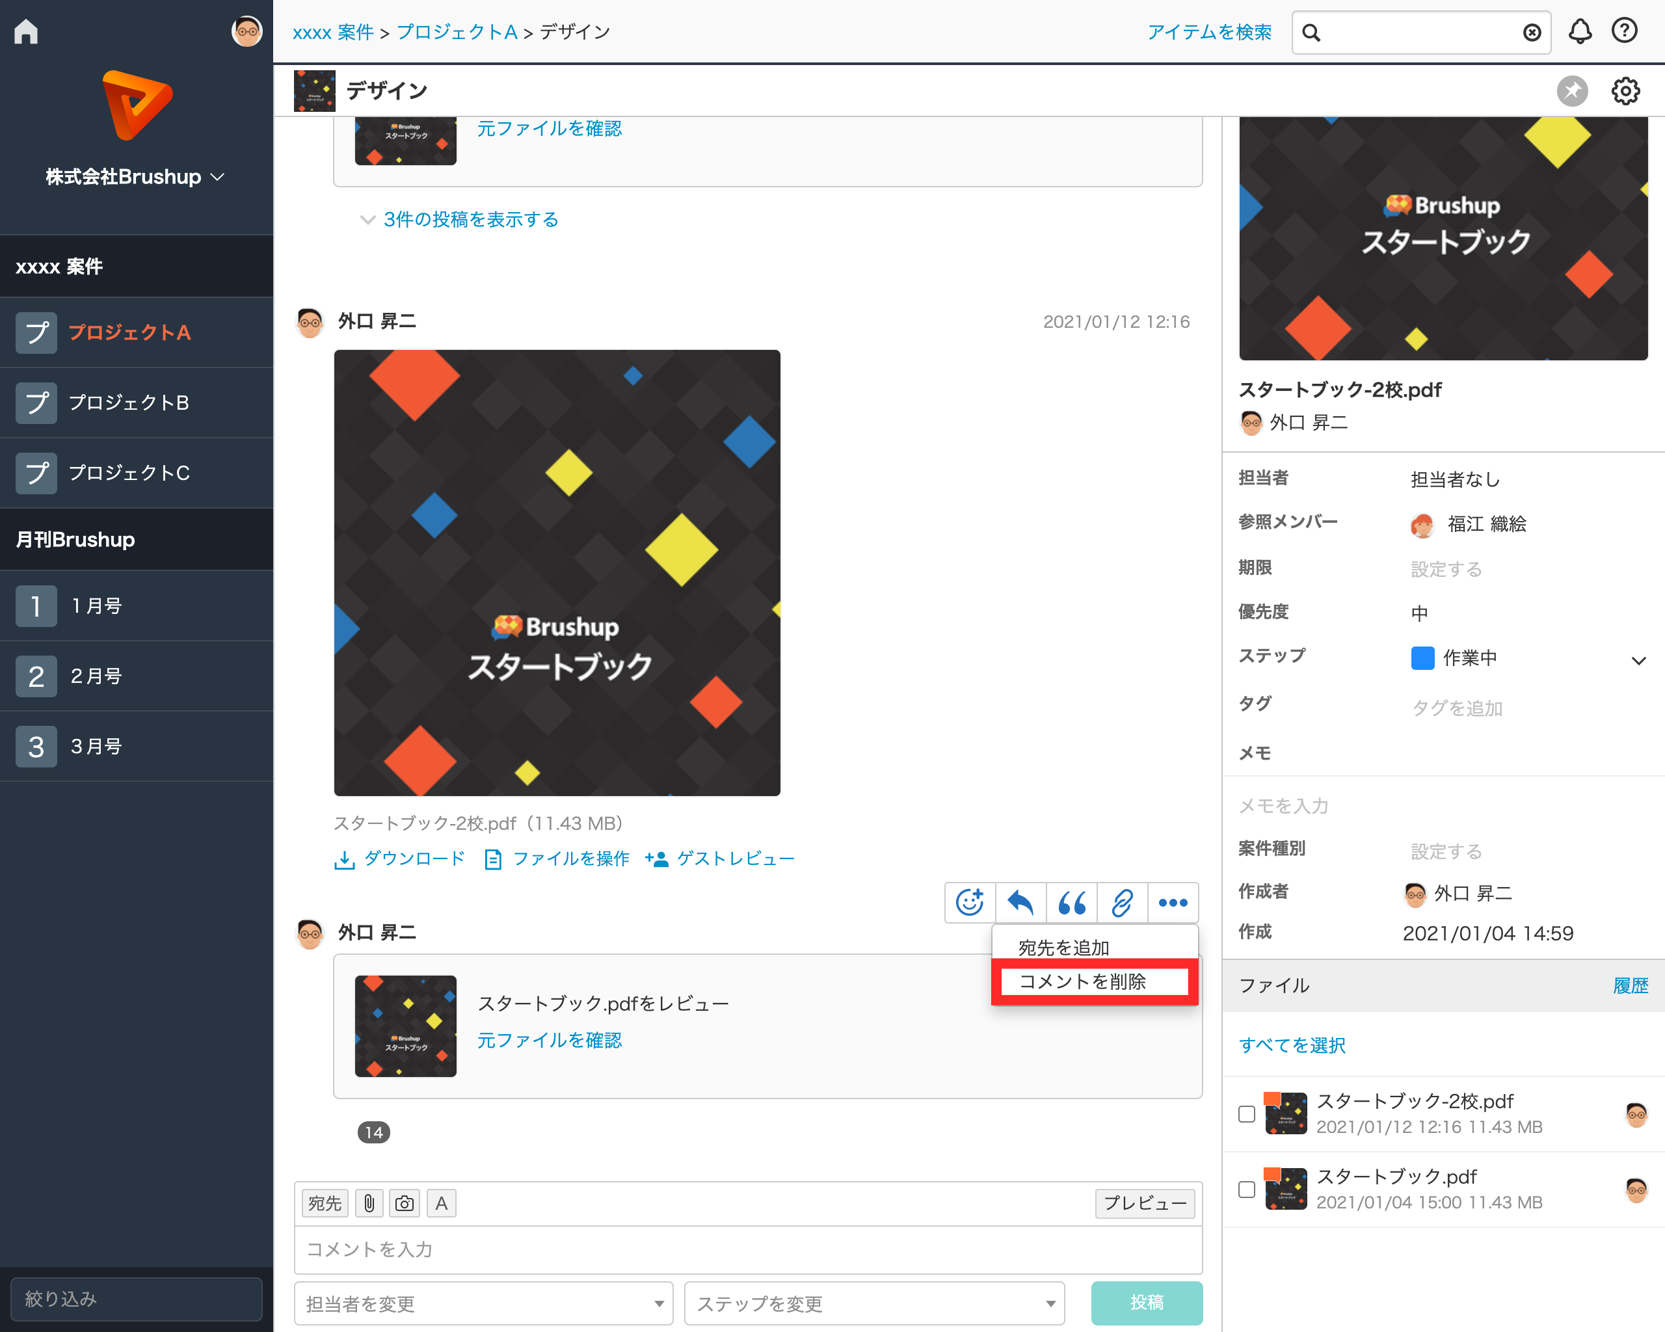Select 宛先を追加 menu item
The height and width of the screenshot is (1332, 1665).
click(x=1063, y=948)
